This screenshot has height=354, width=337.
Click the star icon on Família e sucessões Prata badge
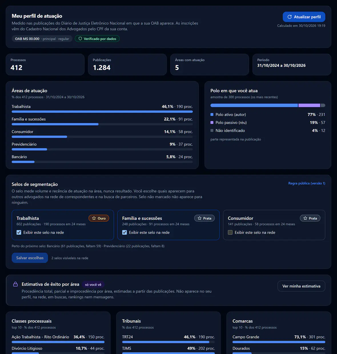200,218
